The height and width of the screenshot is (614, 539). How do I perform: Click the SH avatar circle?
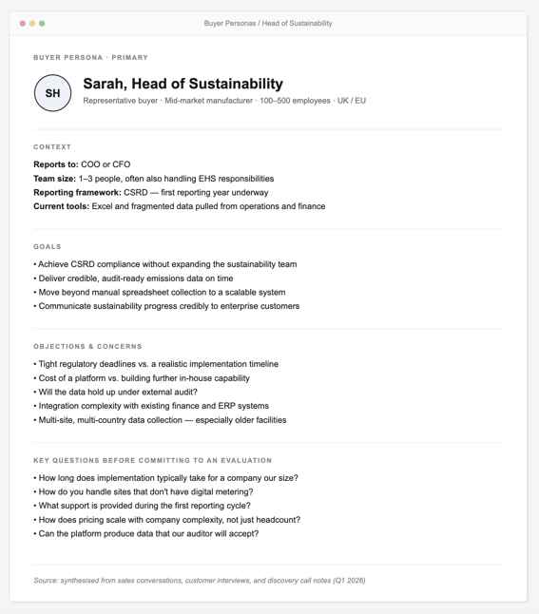pyautogui.click(x=53, y=93)
